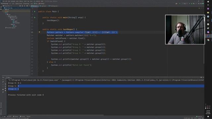Open File Explorer from the taskbar
Screen dimensions: 212x119
(x=208, y=13)
